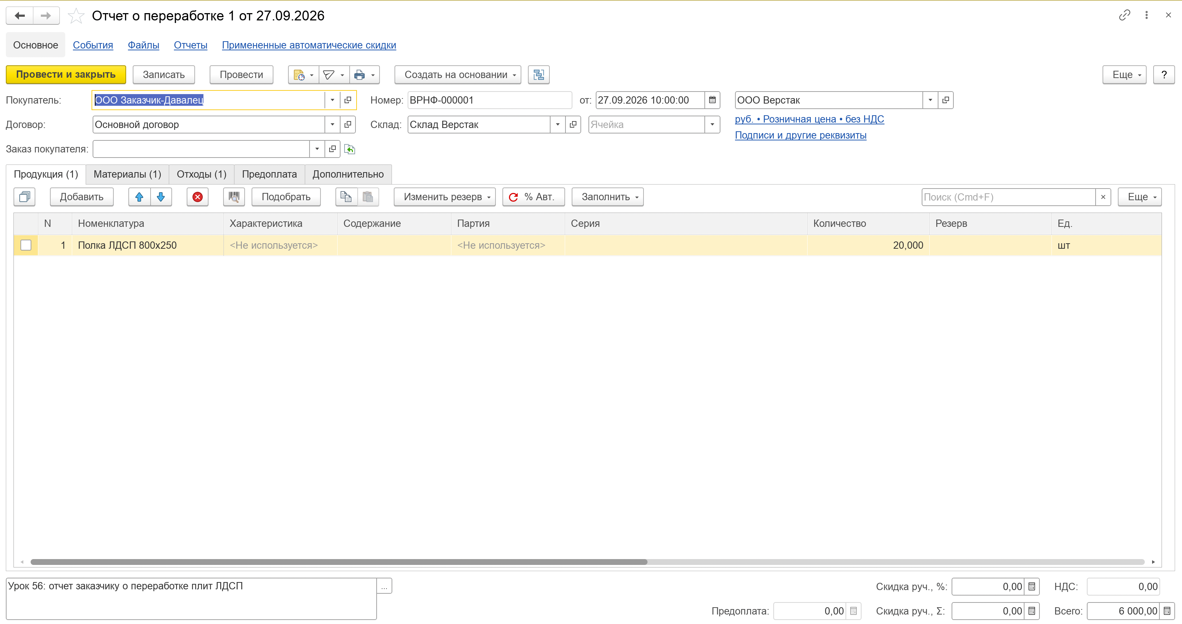Viewport: 1182px width, 624px height.
Task: Open the Дополнительно tab
Action: [x=348, y=174]
